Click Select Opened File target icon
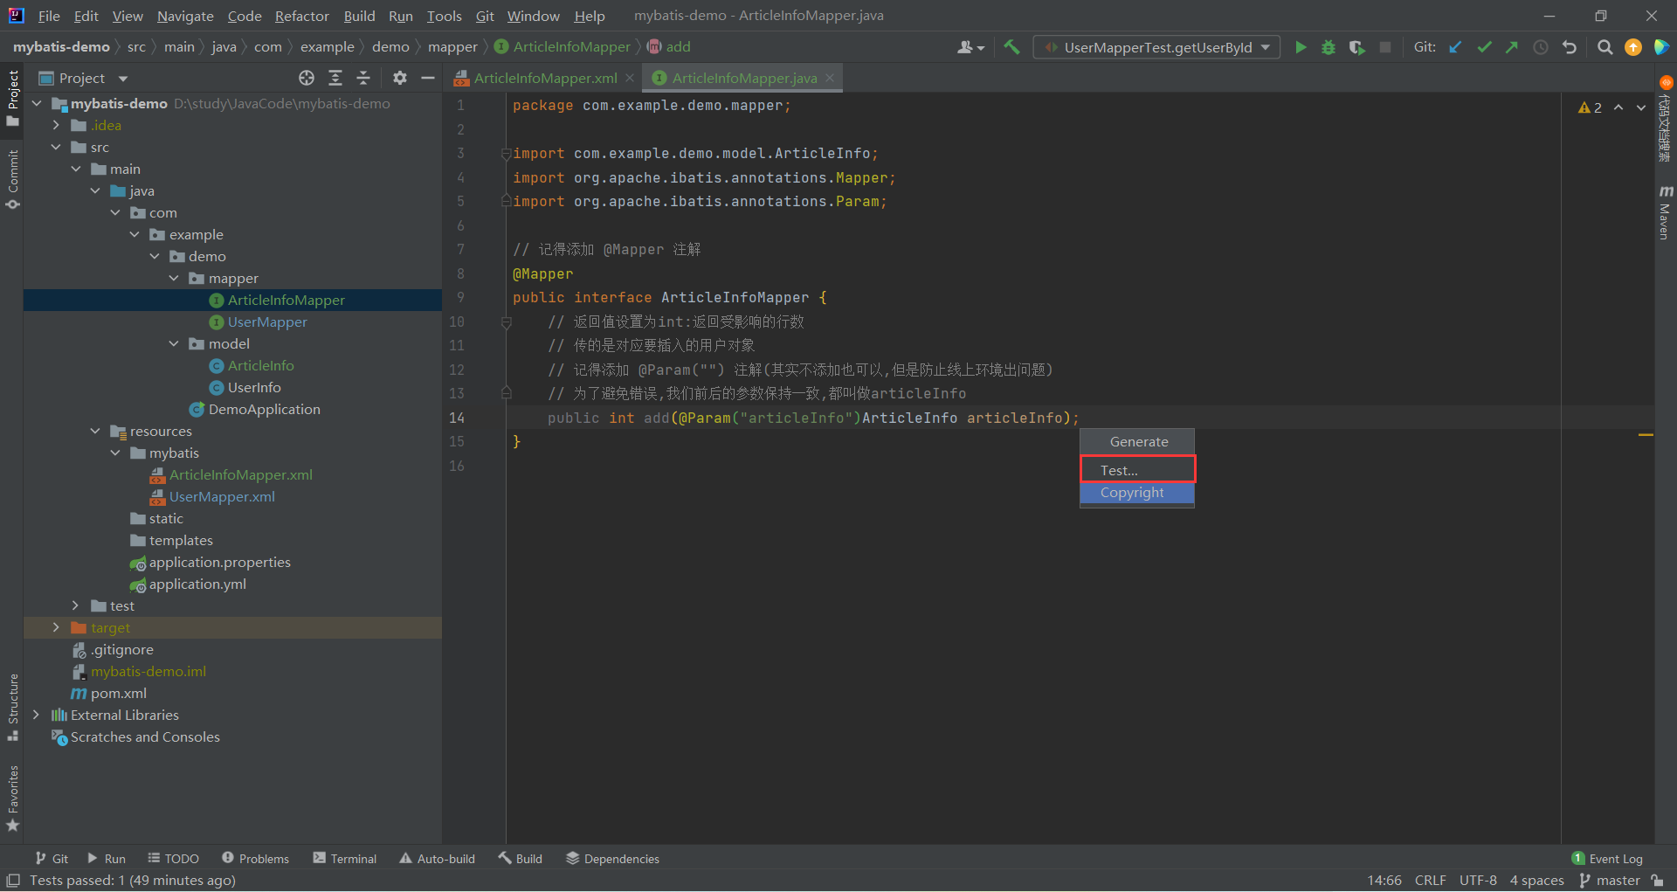Image resolution: width=1677 pixels, height=892 pixels. tap(307, 78)
